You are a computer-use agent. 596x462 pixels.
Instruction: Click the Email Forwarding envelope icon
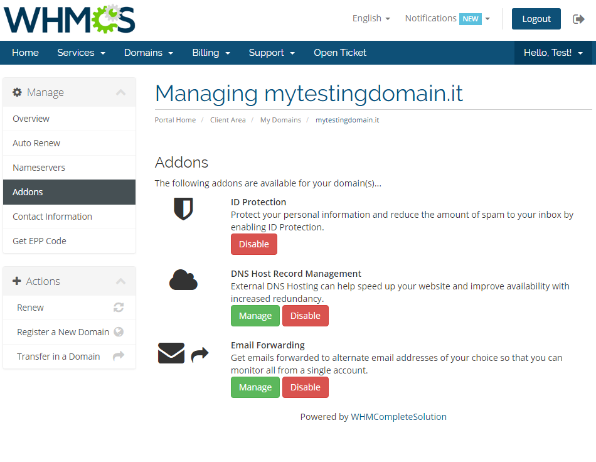(x=171, y=353)
